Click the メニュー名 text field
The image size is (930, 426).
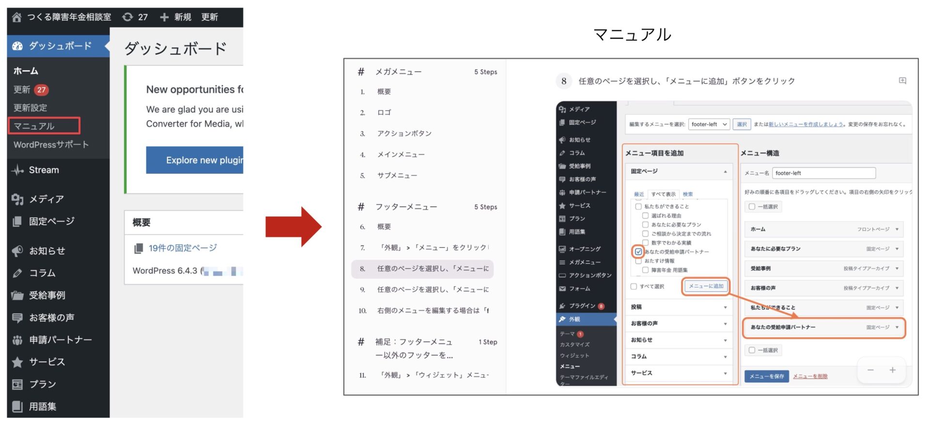tap(823, 173)
